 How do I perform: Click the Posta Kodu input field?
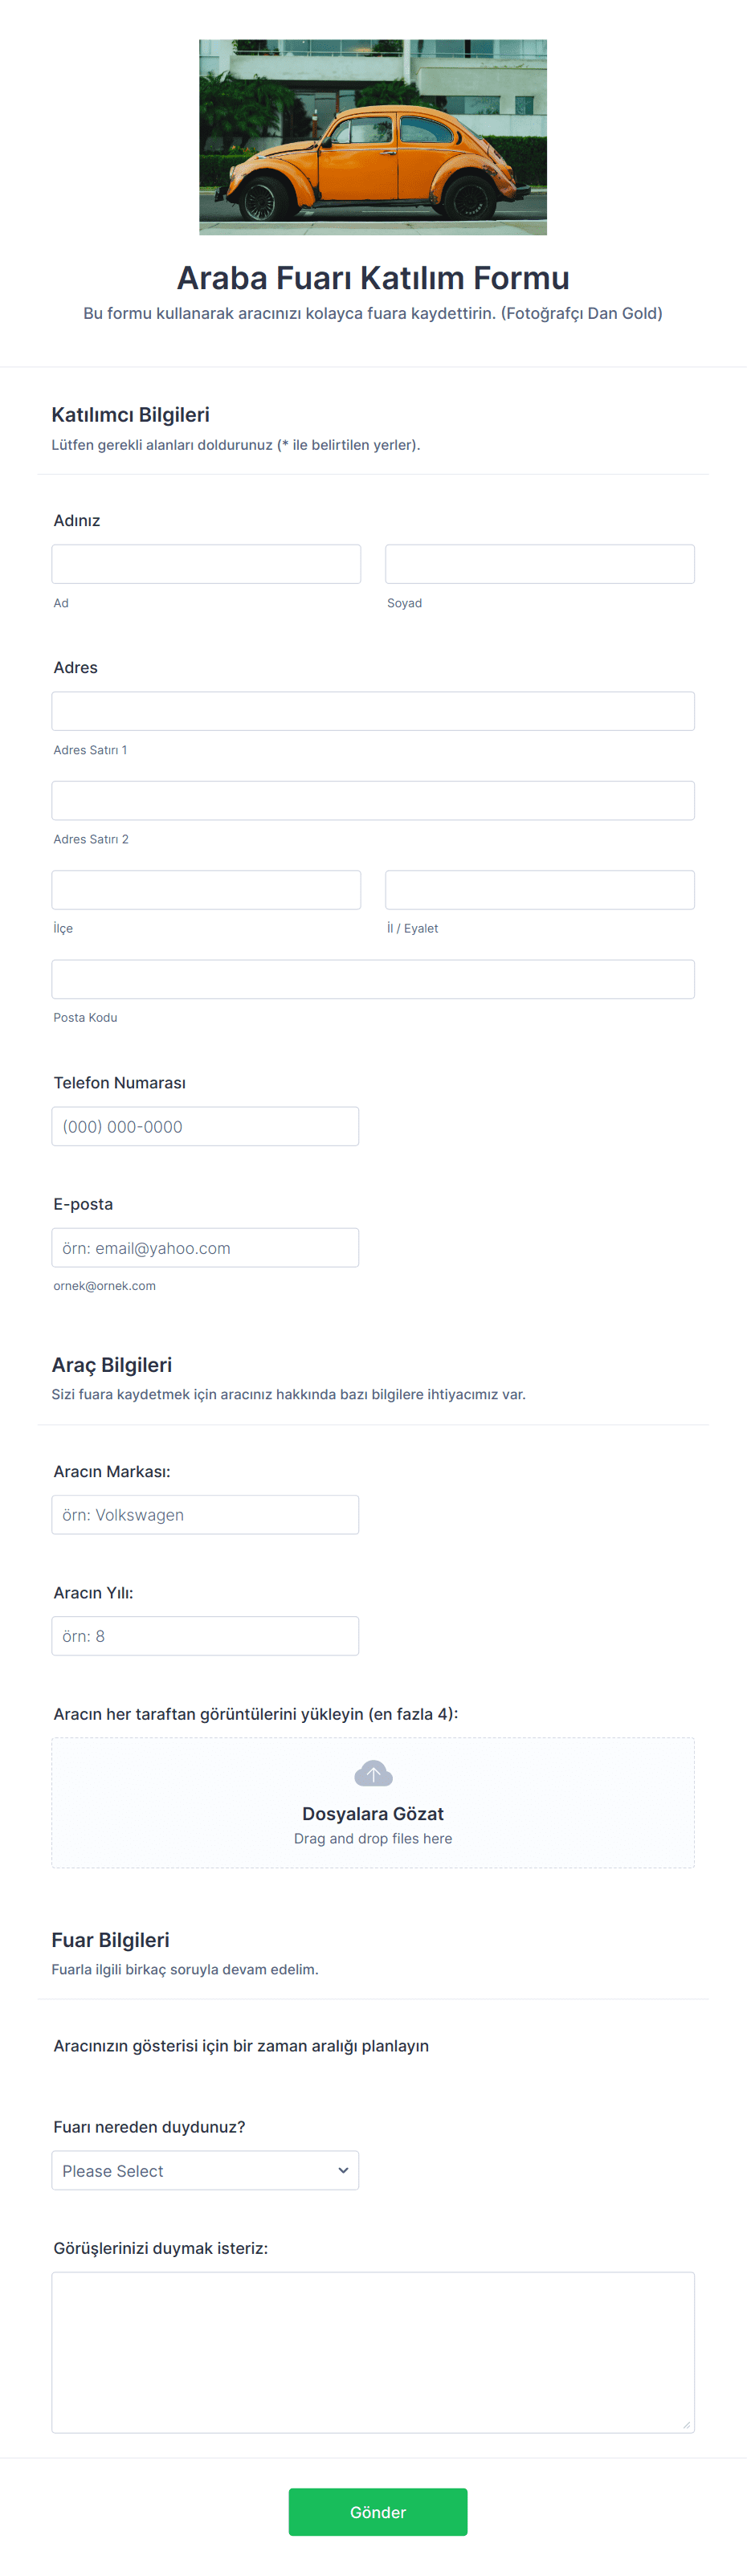click(373, 979)
